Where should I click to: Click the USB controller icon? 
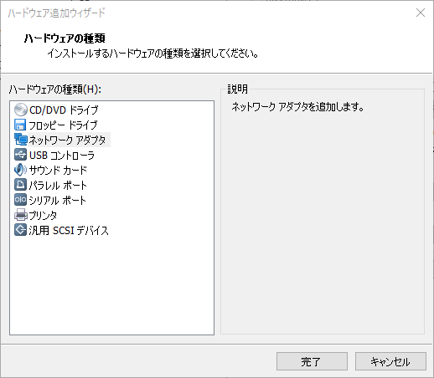20,155
